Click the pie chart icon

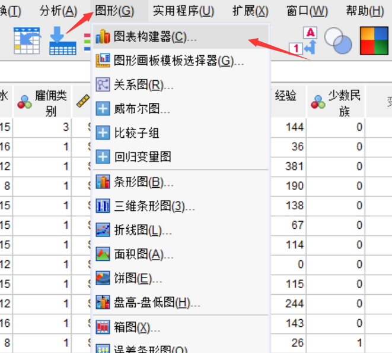(x=103, y=278)
